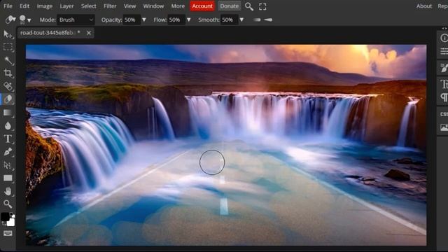Select the Rectangle Select marquee tool
448x252 pixels.
[8, 47]
